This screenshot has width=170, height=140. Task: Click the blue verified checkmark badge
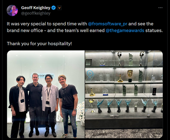(53, 8)
